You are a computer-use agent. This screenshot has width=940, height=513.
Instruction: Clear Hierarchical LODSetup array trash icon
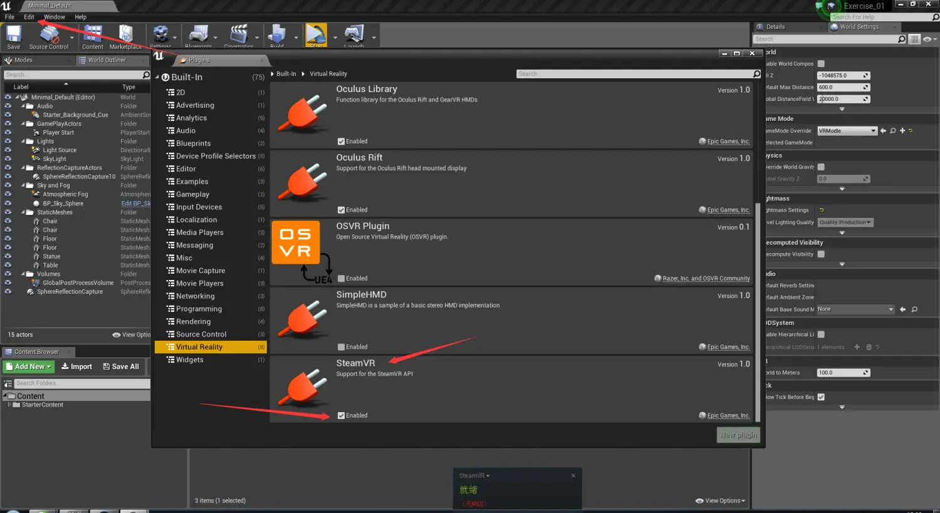[x=869, y=347]
